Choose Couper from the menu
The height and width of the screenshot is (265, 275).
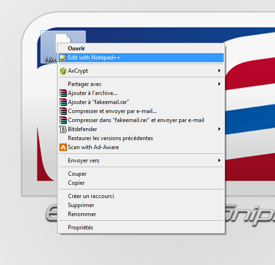(x=141, y=174)
